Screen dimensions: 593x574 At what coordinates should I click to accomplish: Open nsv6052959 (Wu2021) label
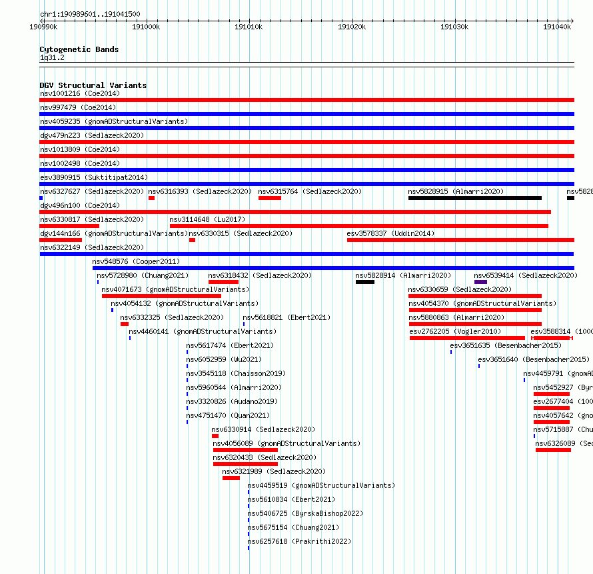tap(223, 359)
